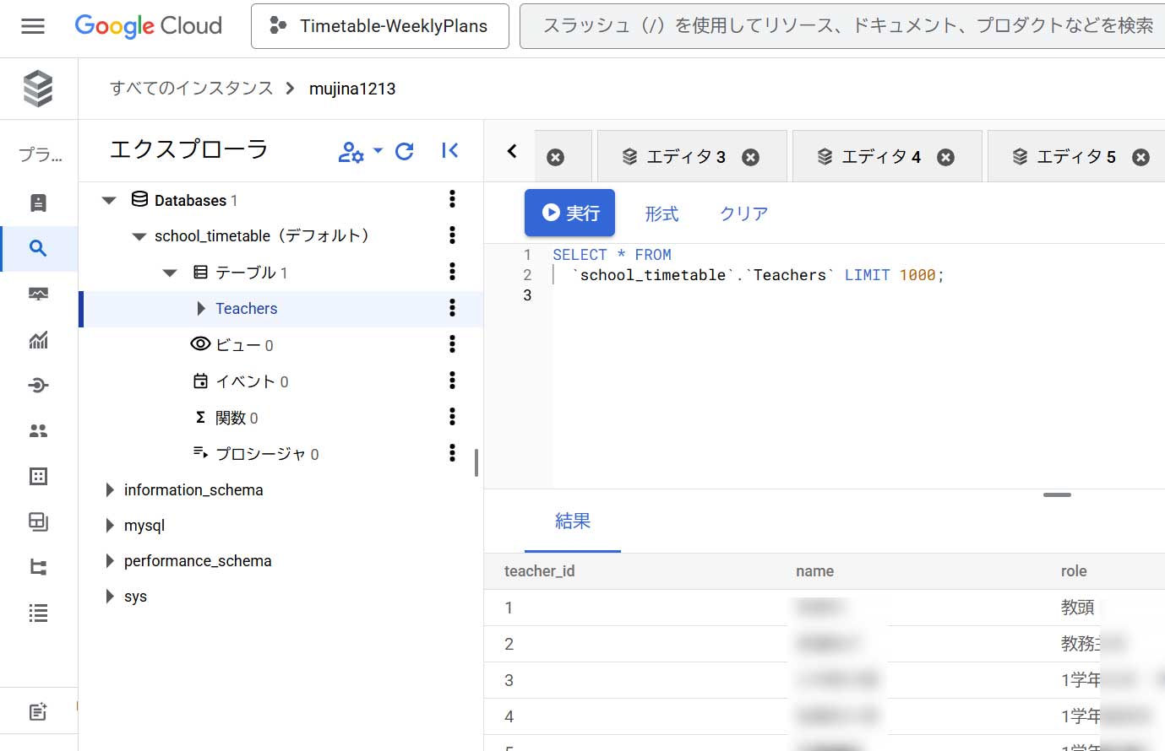Click the イベント 0 tree item

[241, 381]
